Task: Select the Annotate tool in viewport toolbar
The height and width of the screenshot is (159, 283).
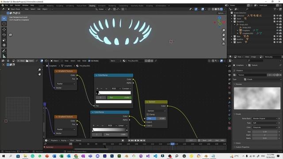Action: tap(4, 51)
